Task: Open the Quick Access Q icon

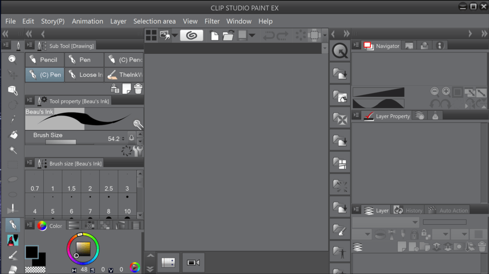Action: pos(339,51)
